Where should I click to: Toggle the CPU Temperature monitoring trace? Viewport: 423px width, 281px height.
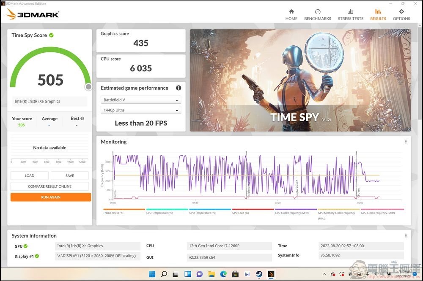tap(167, 209)
